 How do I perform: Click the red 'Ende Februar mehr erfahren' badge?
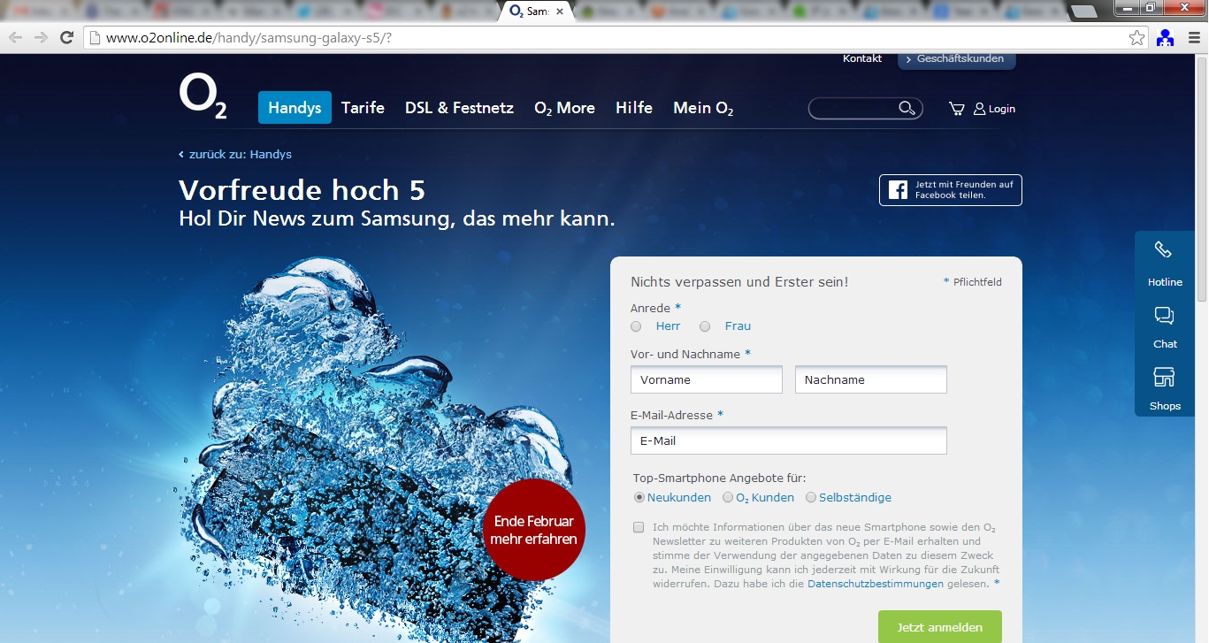(534, 530)
